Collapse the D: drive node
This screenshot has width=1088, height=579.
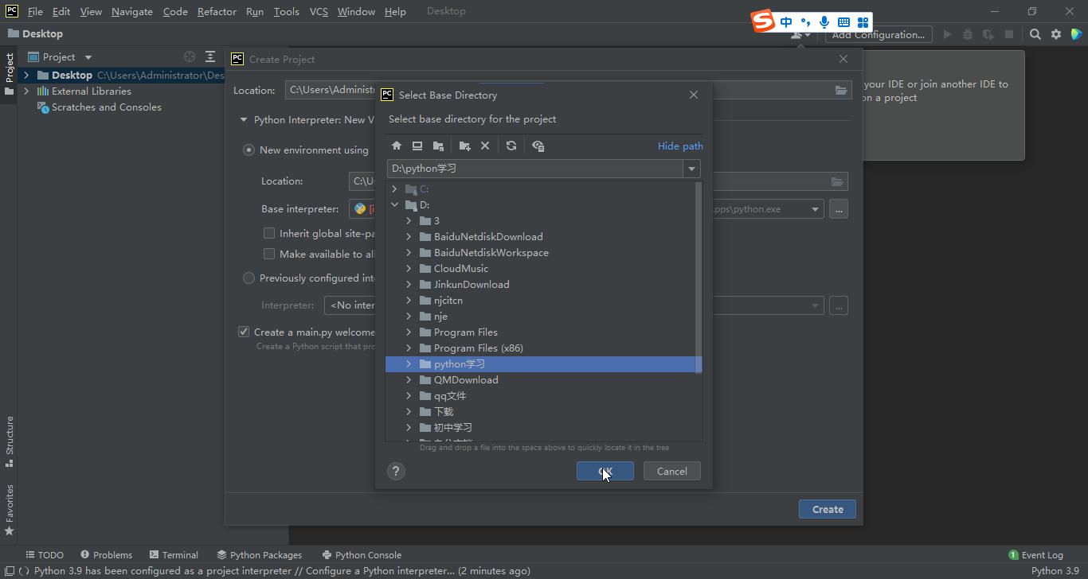pos(394,204)
